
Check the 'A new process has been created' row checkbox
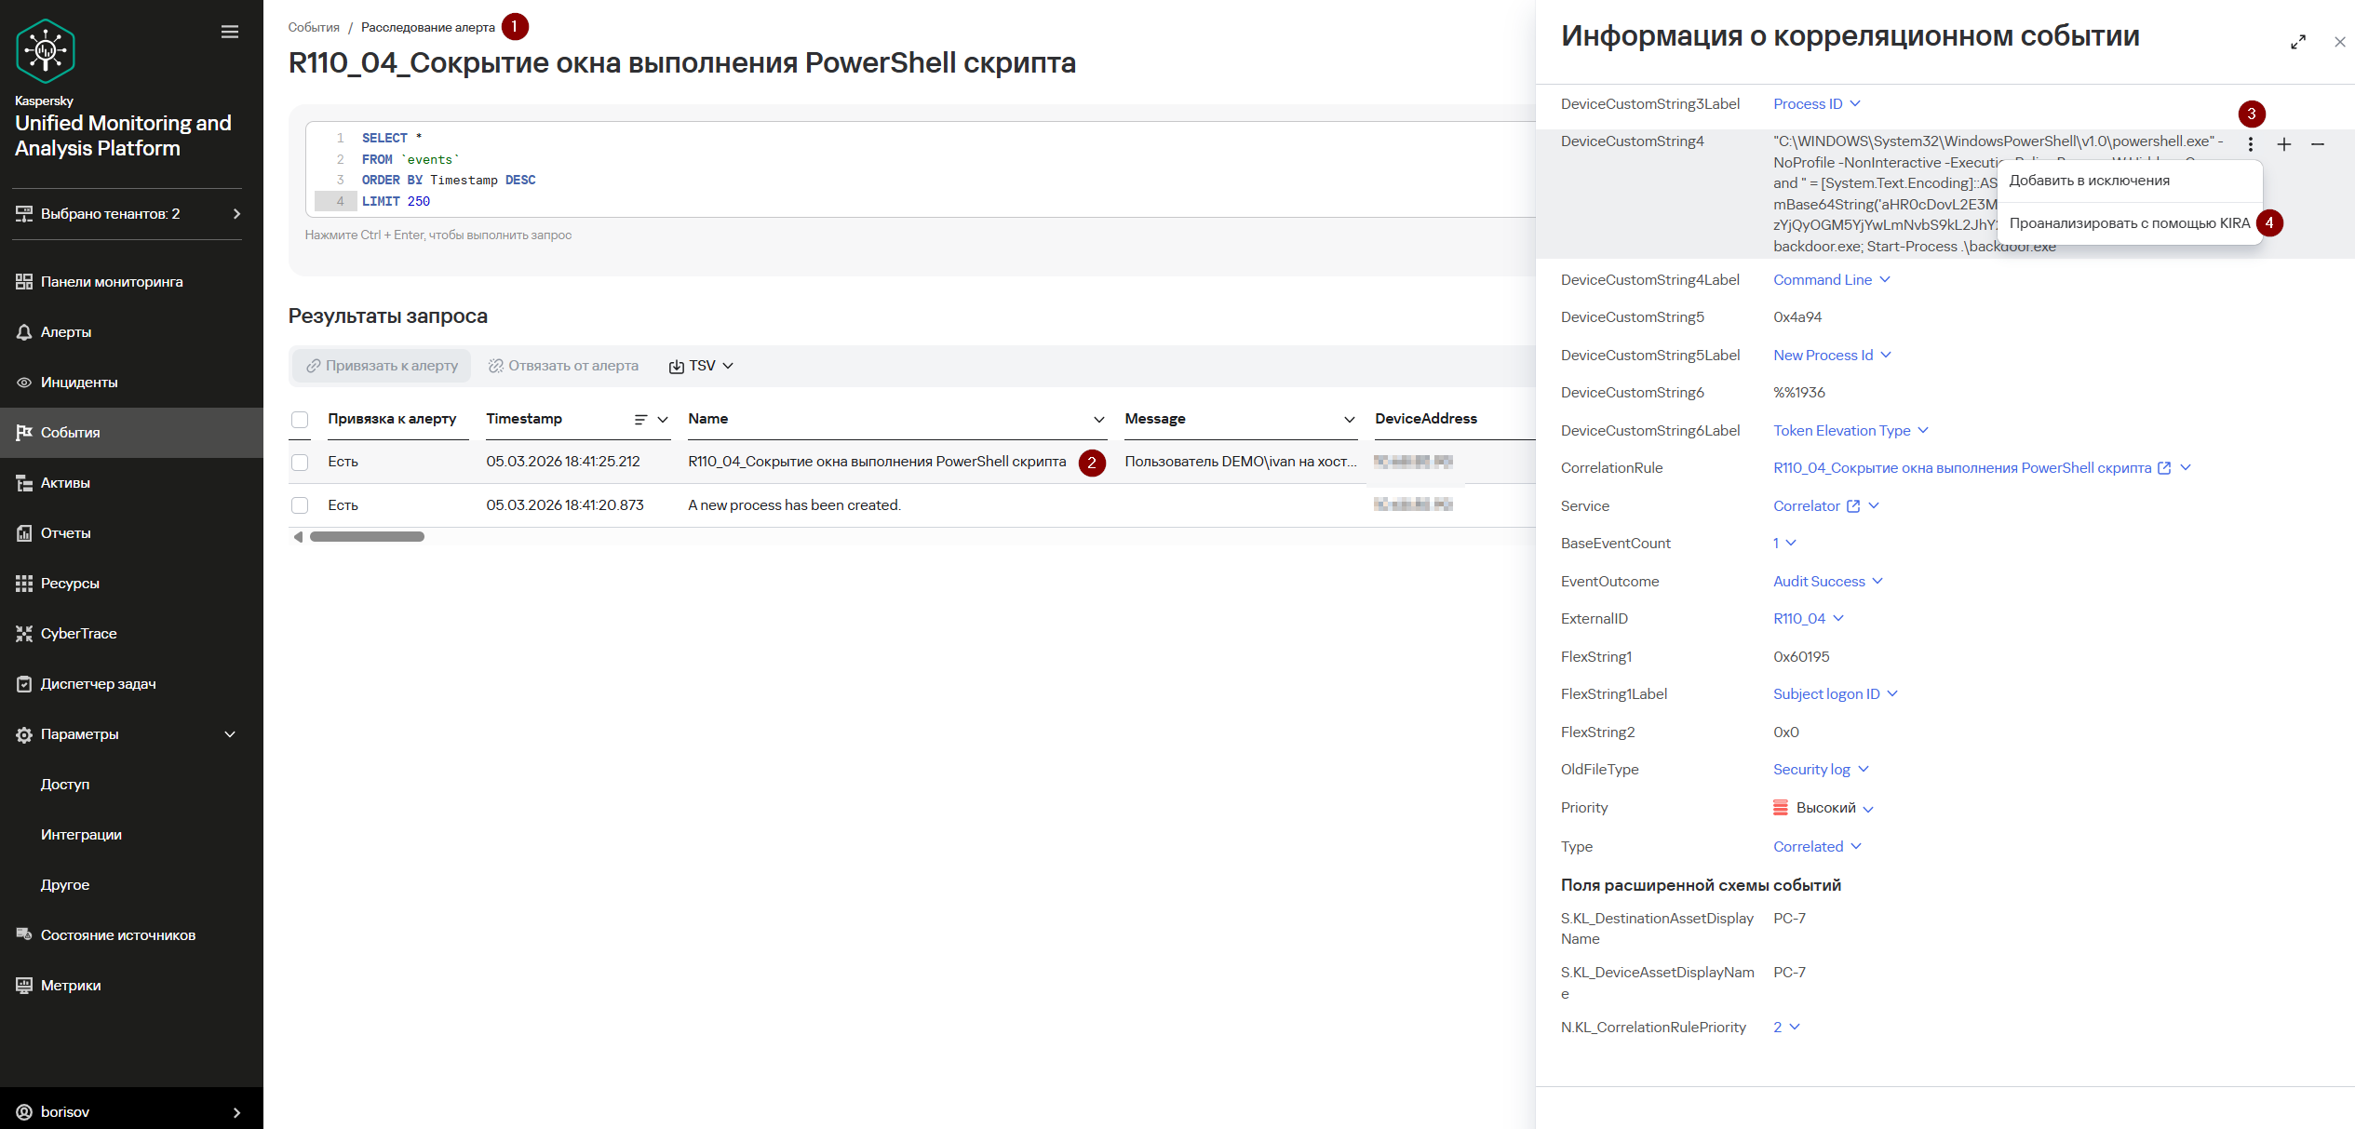pos(300,505)
